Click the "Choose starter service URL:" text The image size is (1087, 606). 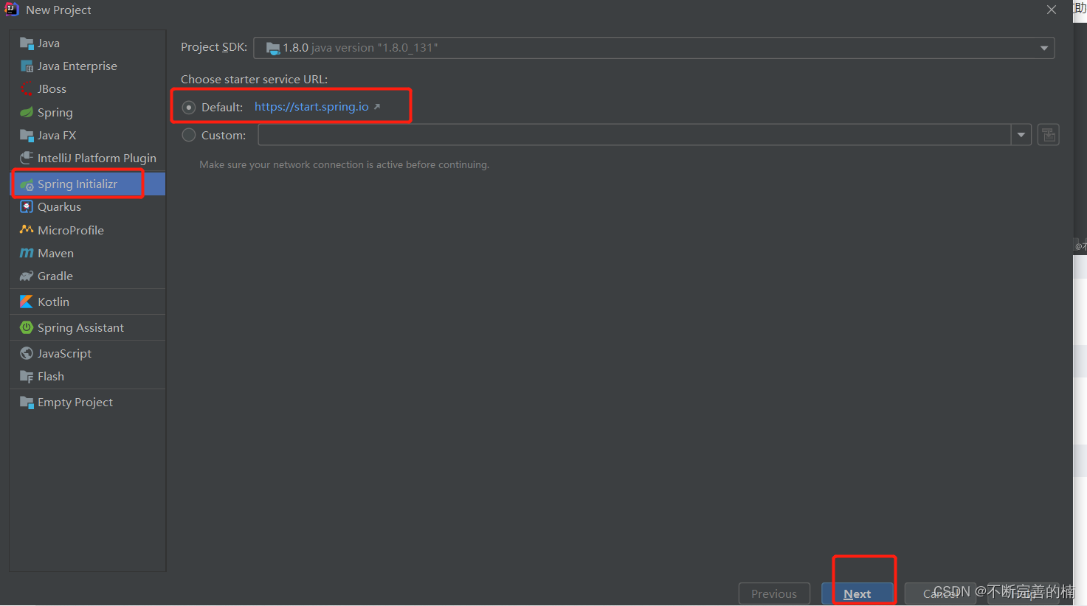(254, 79)
